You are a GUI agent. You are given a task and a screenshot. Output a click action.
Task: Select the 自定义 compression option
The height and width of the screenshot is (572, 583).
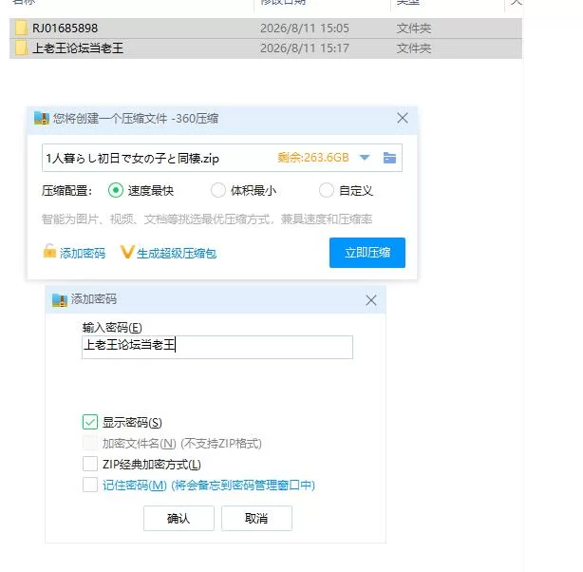point(326,191)
